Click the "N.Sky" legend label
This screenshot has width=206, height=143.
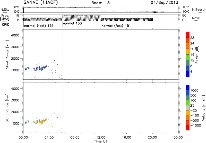(5, 10)
